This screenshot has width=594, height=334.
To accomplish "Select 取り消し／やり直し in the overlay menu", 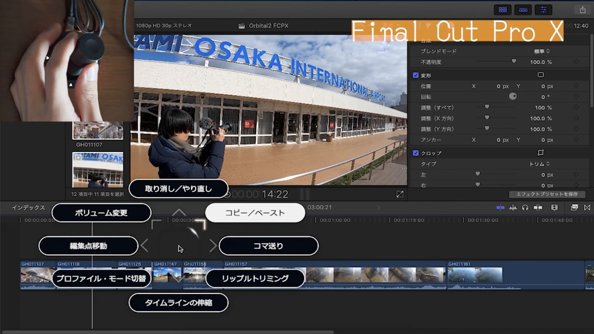I will tap(178, 189).
